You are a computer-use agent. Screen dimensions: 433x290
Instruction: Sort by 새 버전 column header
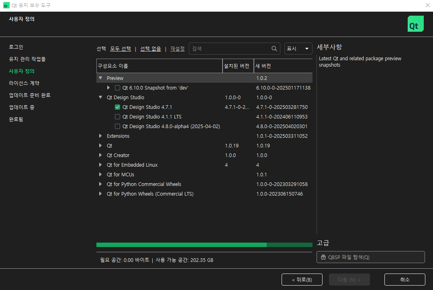point(283,66)
